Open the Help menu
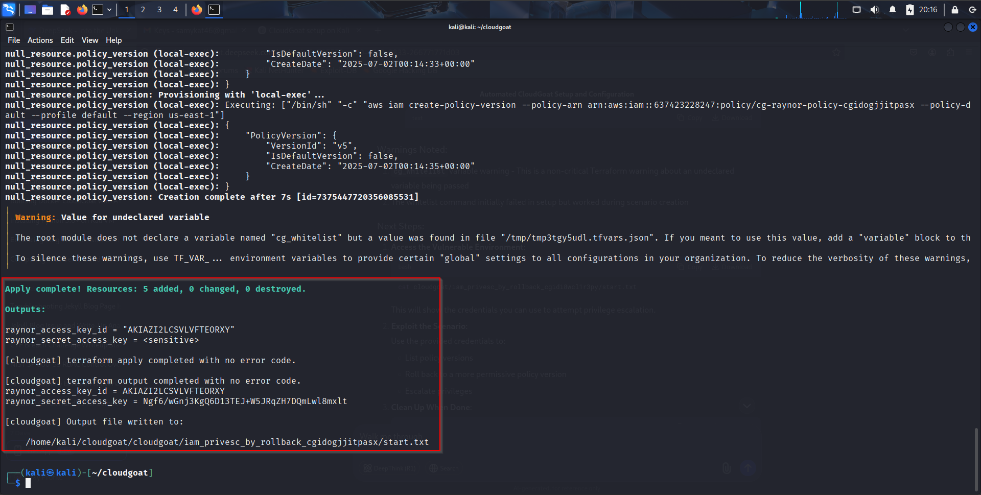 [x=113, y=40]
